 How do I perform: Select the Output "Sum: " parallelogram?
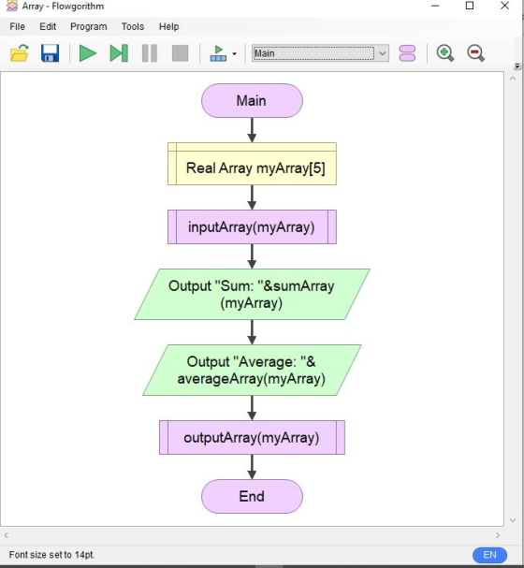tap(252, 294)
